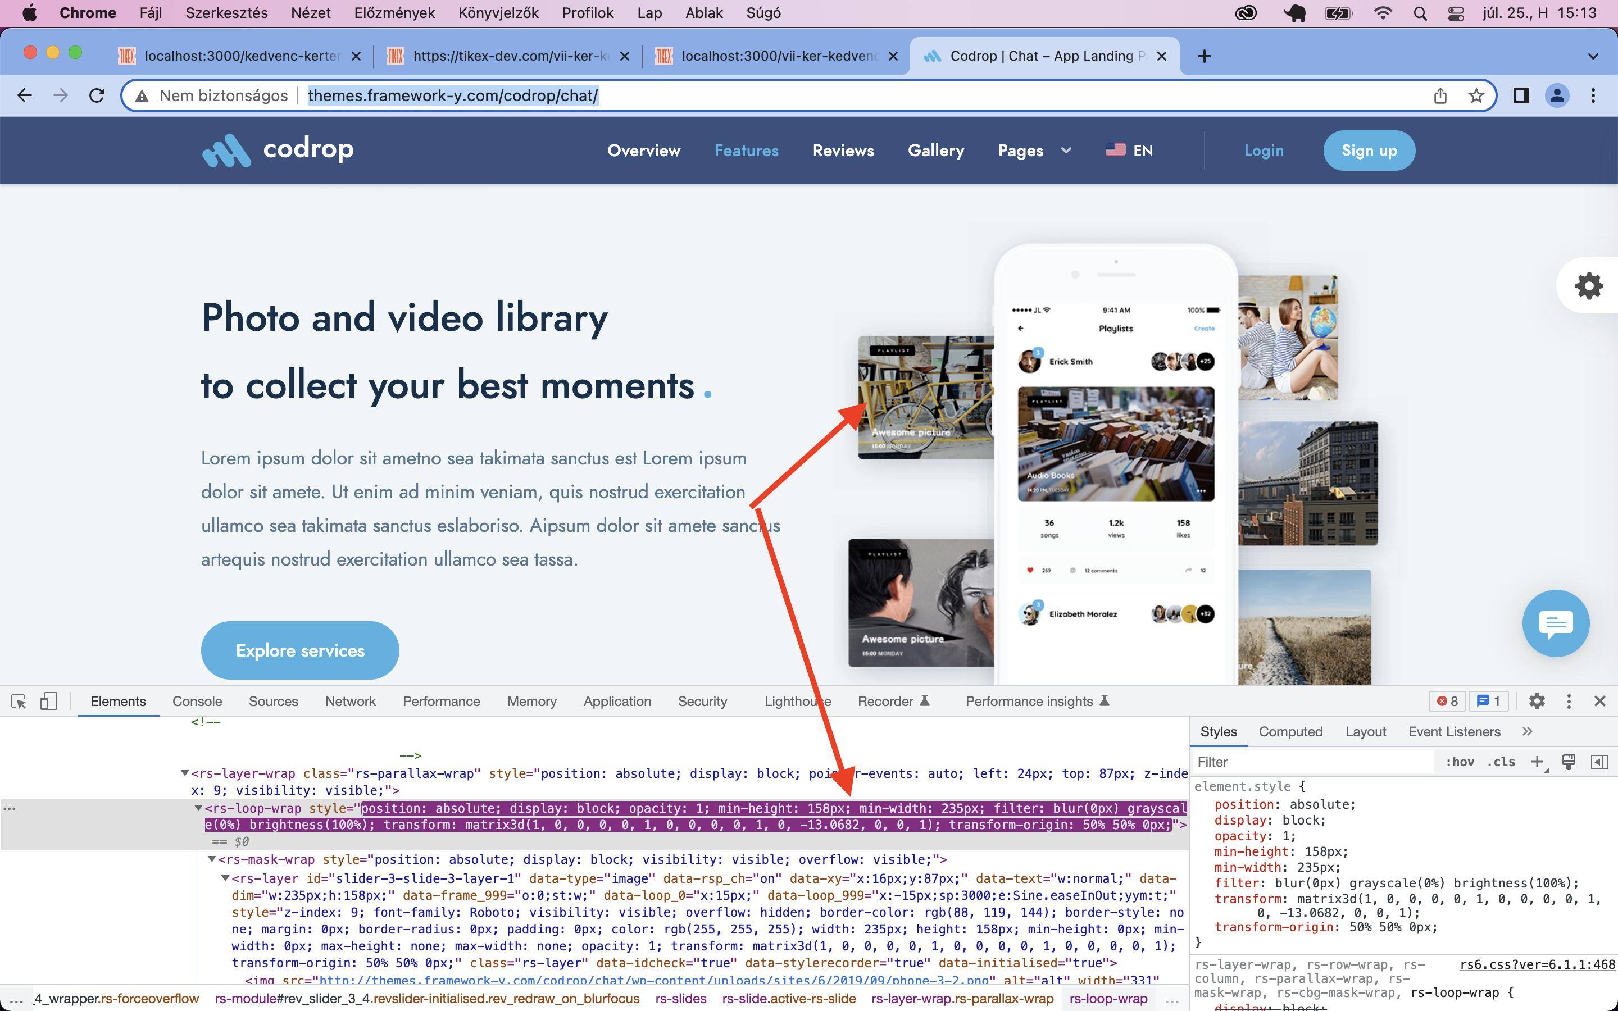The width and height of the screenshot is (1618, 1011).
Task: Click the codrop logo
Action: pyautogui.click(x=278, y=150)
